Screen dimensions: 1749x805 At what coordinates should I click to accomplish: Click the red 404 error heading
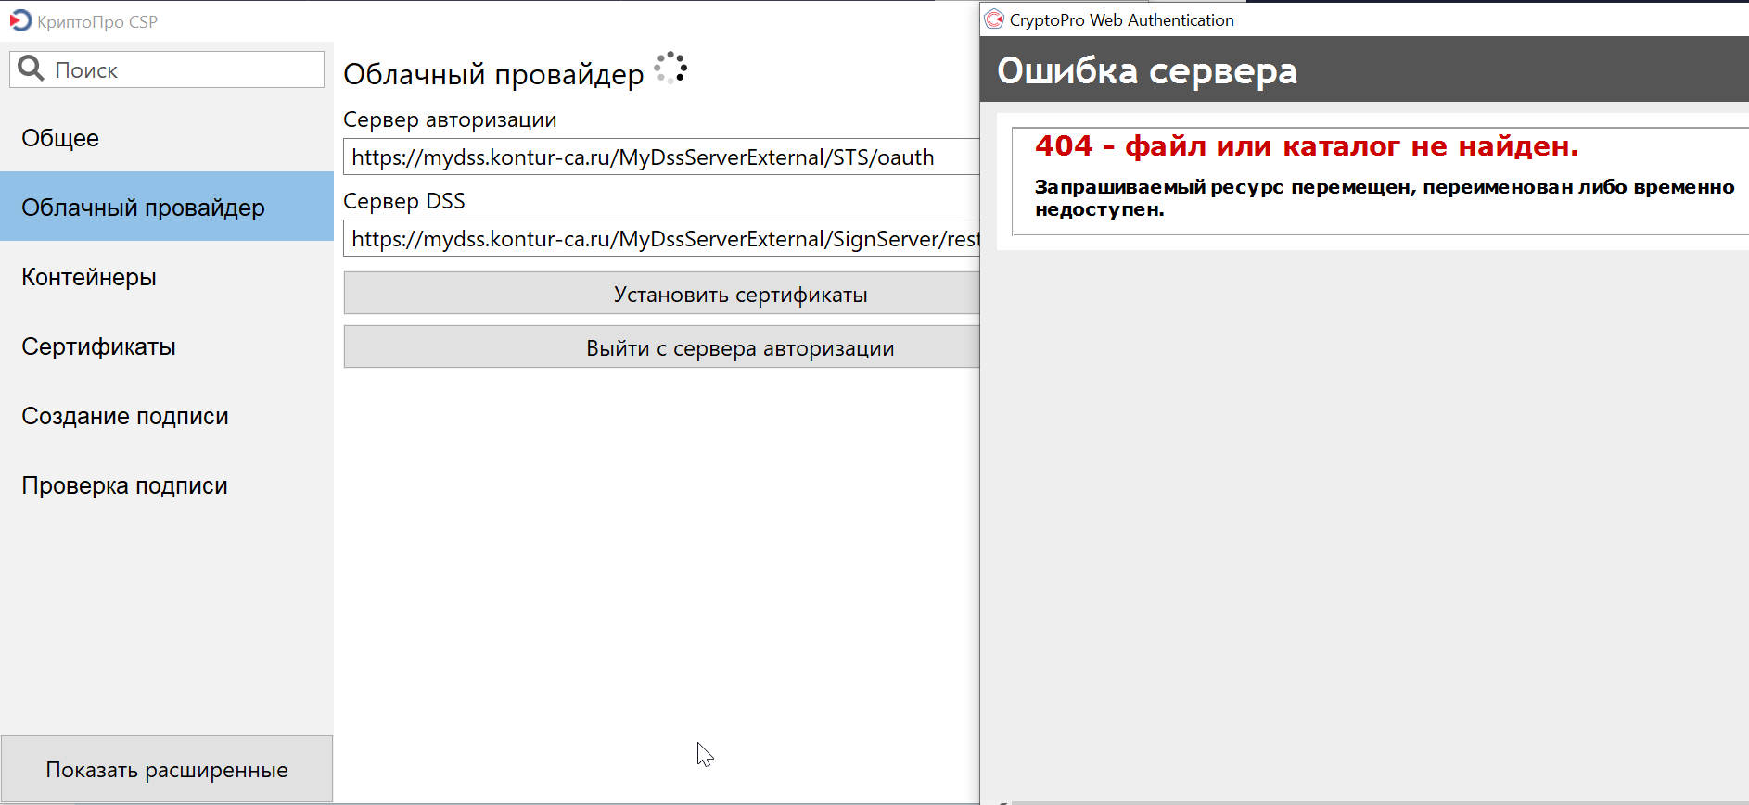(1306, 146)
